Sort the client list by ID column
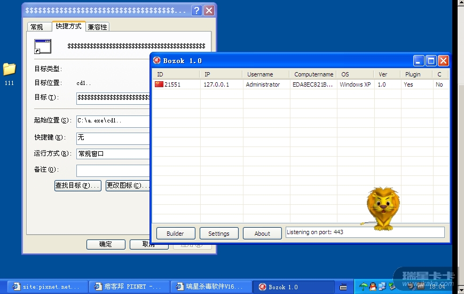This screenshot has width=464, height=294. 176,74
